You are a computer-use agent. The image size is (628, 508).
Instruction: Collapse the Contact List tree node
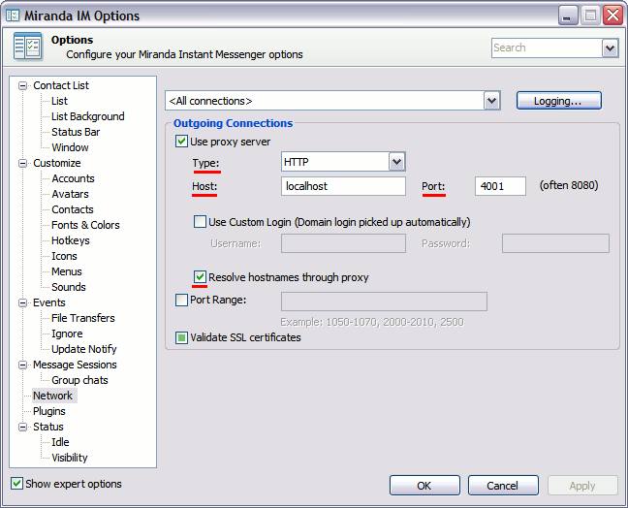(x=23, y=85)
